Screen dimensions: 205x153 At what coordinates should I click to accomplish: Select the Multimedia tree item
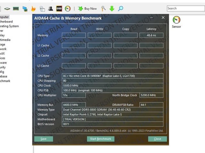[x=5, y=40]
